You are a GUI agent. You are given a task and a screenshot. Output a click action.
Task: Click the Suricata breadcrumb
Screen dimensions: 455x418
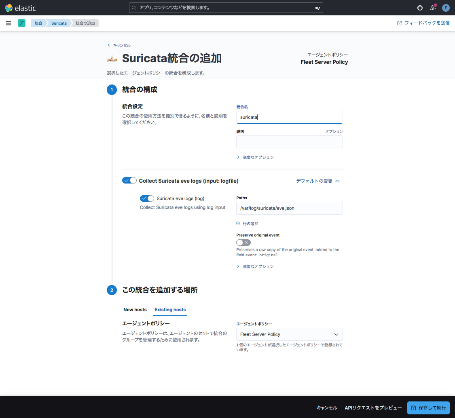(59, 23)
